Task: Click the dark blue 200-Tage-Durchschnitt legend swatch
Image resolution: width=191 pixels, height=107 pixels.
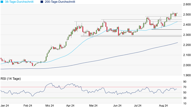Action: [x=41, y=2]
